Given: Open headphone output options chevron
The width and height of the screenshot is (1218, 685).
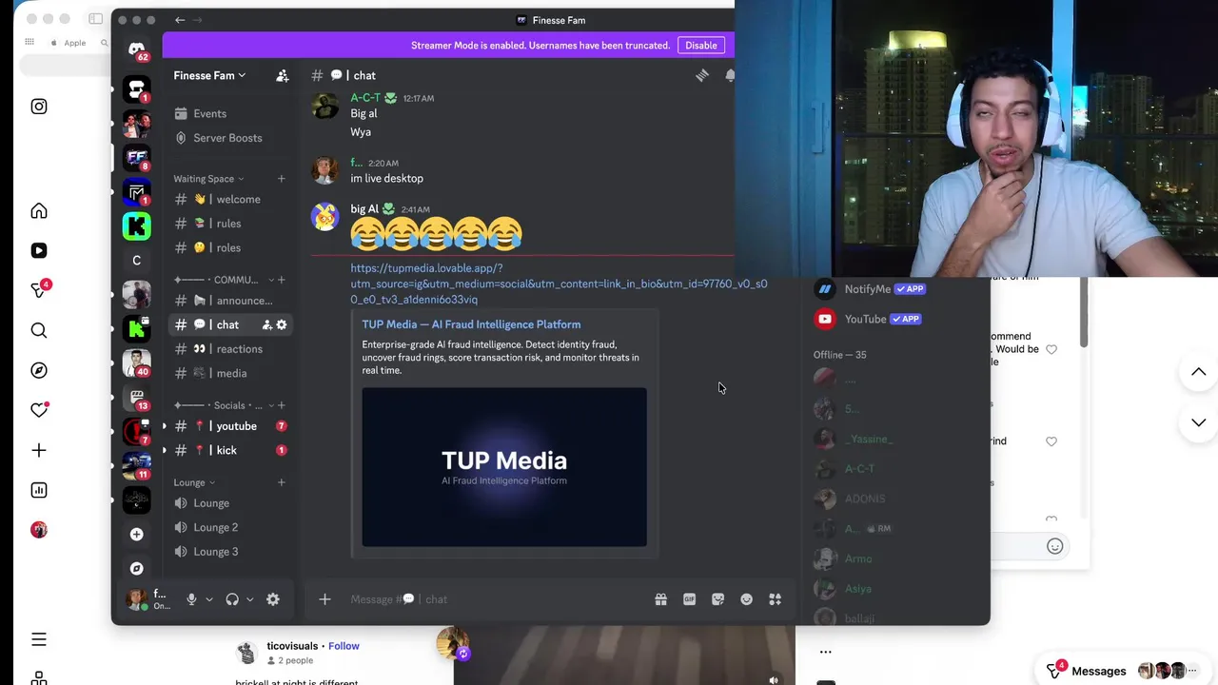Looking at the screenshot, I should pos(249,599).
